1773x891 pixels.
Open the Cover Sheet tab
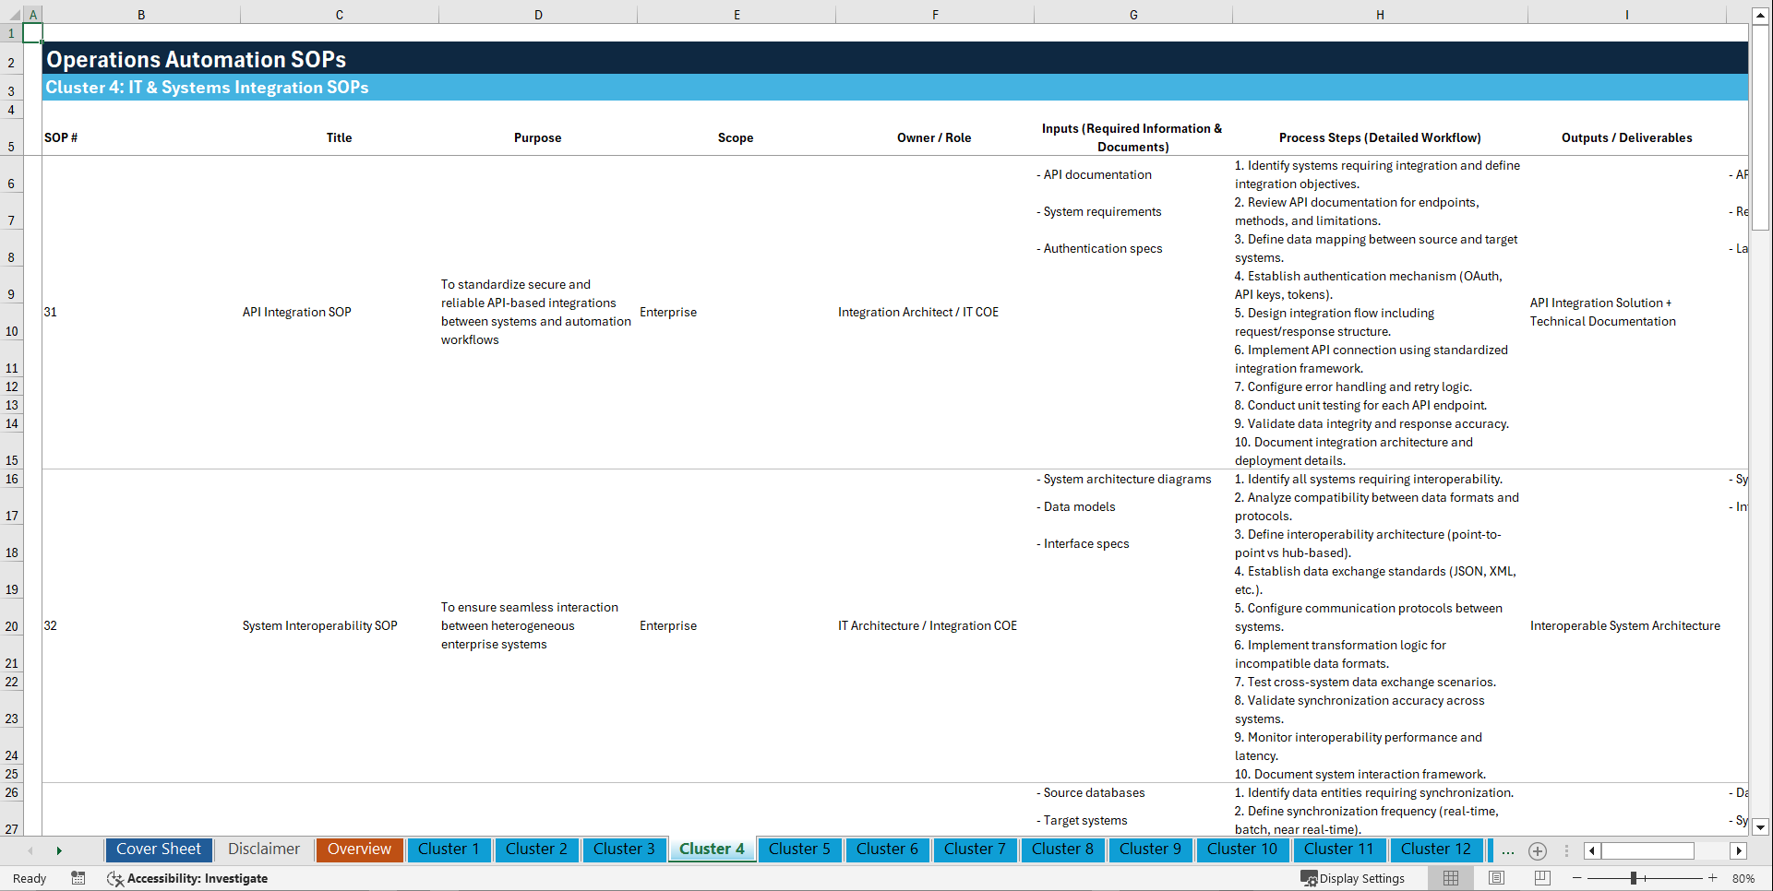(158, 849)
